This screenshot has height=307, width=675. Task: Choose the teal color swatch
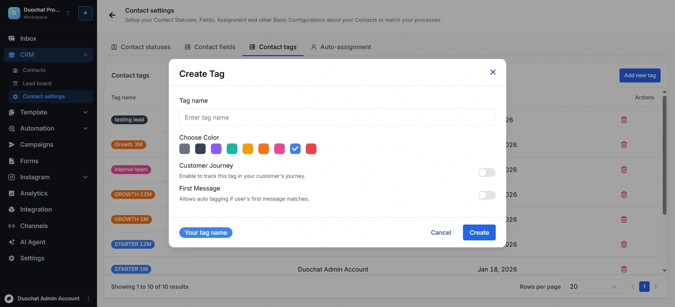[x=232, y=149]
